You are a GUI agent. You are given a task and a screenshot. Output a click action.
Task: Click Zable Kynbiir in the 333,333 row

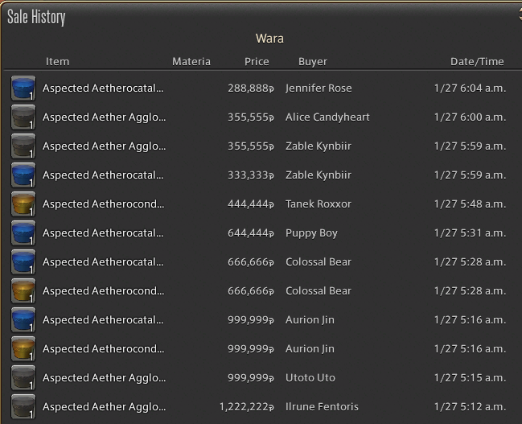[319, 175]
